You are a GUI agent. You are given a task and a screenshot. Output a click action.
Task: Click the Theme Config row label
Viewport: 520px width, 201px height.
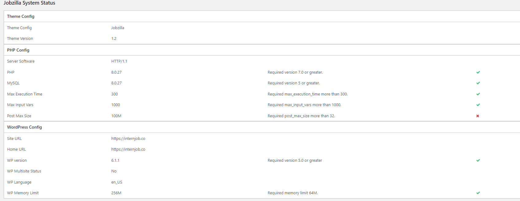tap(19, 28)
